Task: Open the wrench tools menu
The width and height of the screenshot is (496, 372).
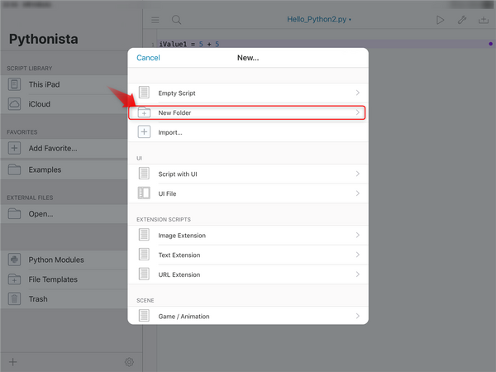Action: (462, 19)
